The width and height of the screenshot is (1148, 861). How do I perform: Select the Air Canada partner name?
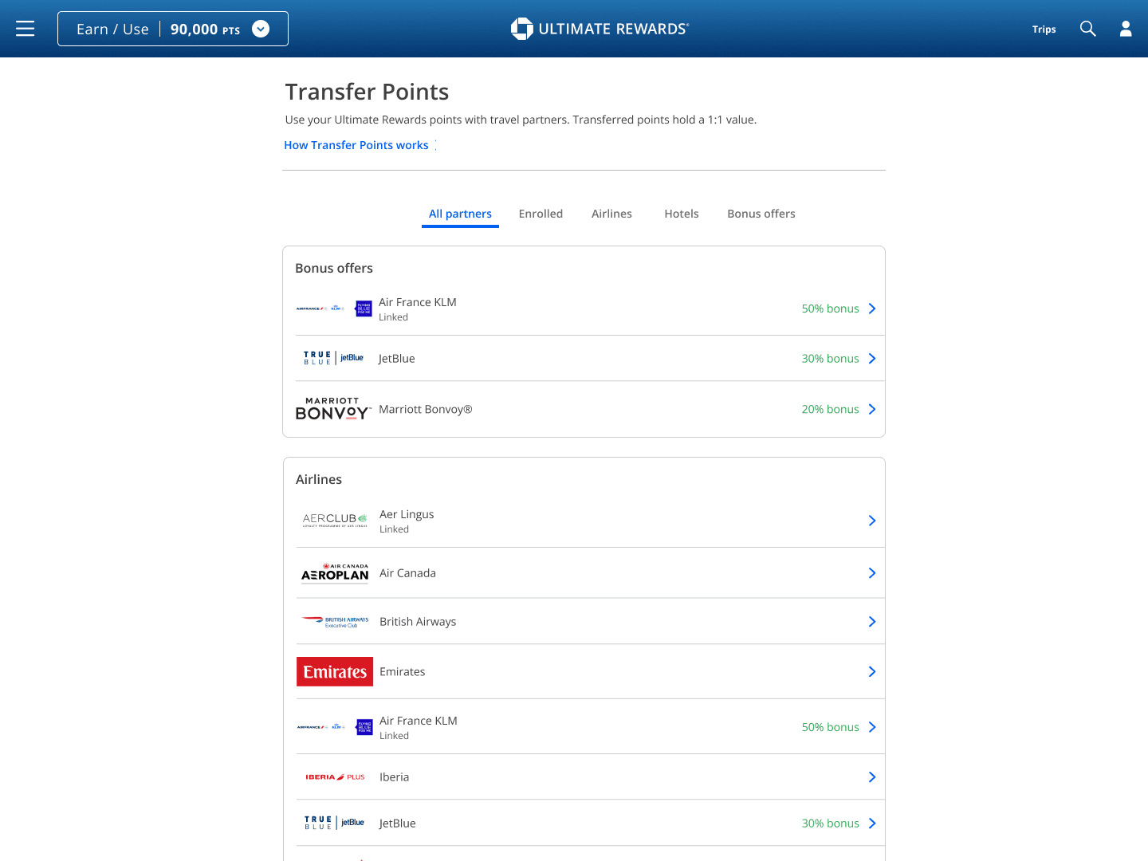click(407, 573)
